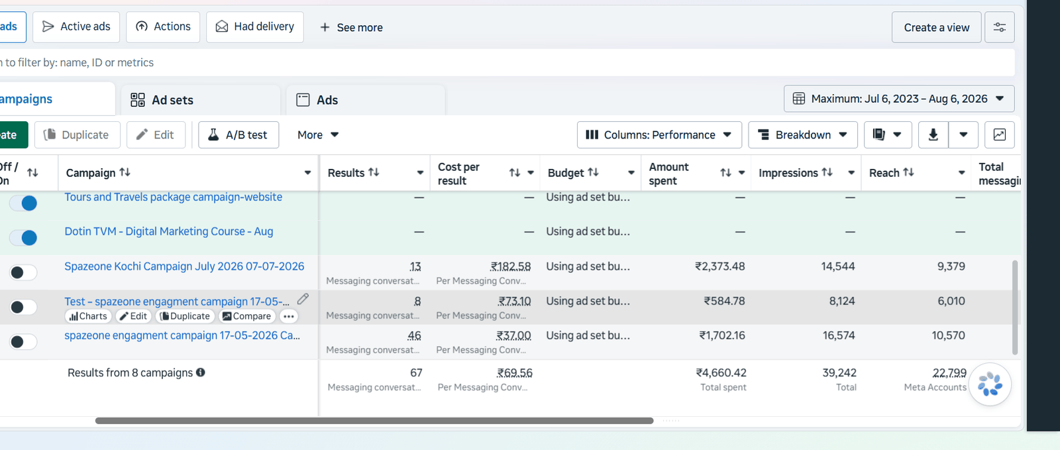1060x450 pixels.
Task: Open Budget column header caret menu
Action: pos(631,173)
